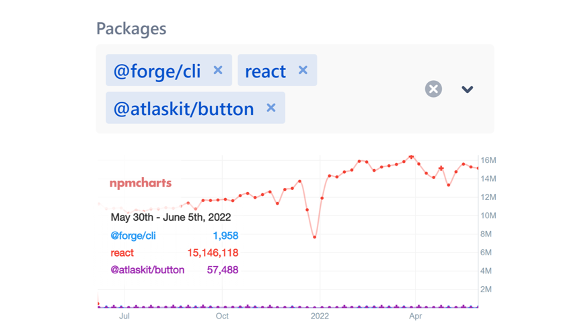The width and height of the screenshot is (586, 334).
Task: Remove the react package tag
Action: coord(303,70)
